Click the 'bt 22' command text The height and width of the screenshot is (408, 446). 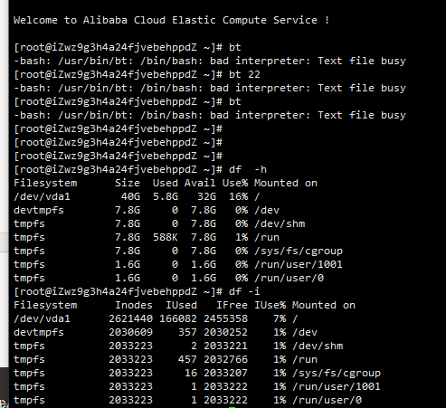pos(244,74)
